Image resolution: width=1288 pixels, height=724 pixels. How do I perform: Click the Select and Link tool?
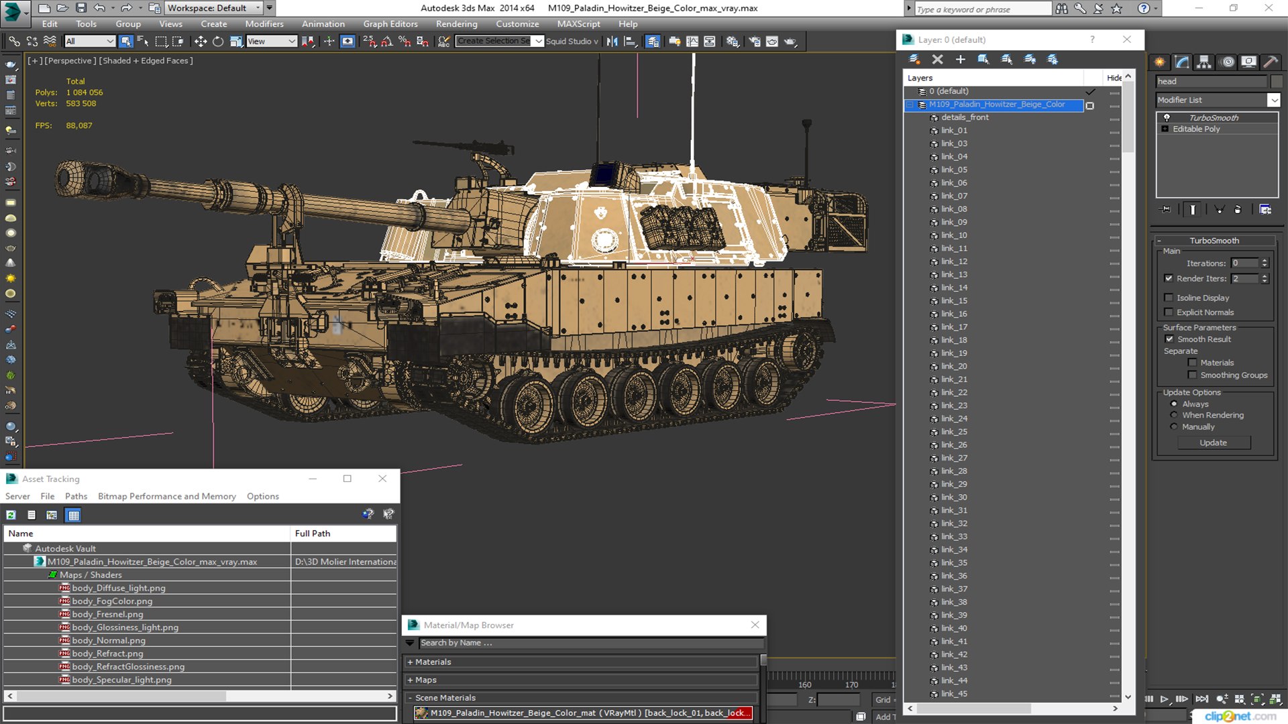pyautogui.click(x=14, y=42)
